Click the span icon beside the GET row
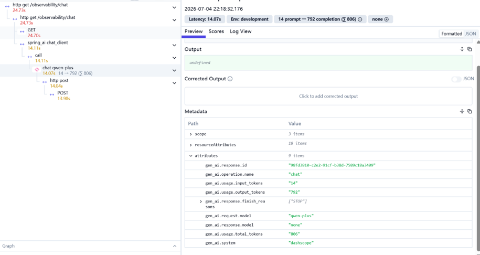 (22, 31)
